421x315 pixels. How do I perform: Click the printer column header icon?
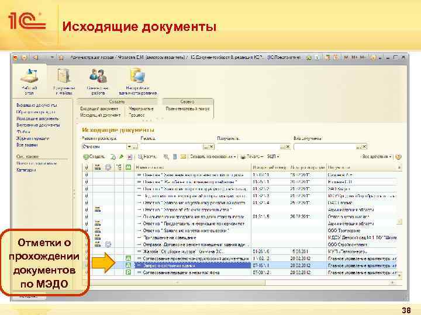pos(108,167)
